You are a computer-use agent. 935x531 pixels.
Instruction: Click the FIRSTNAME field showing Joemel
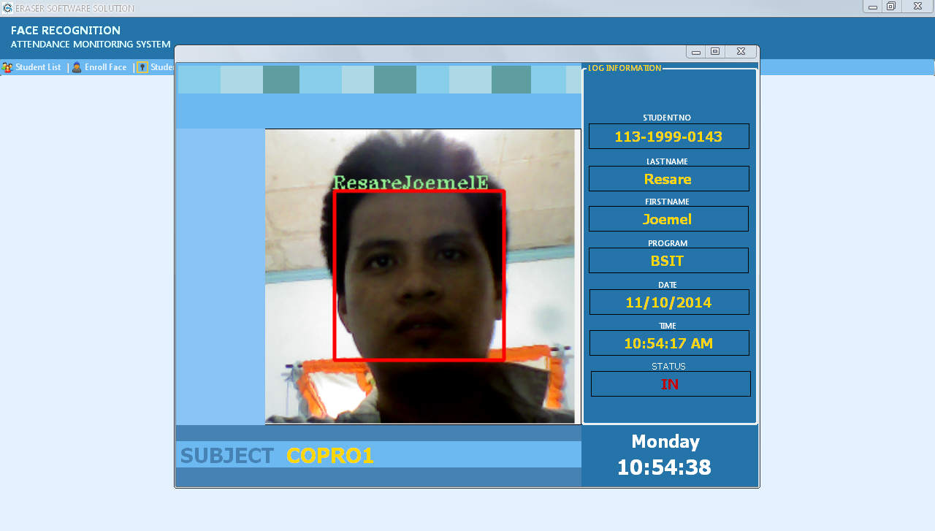tap(668, 218)
